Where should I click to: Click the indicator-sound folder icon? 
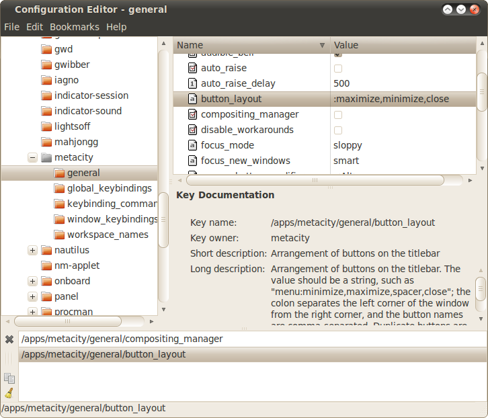46,111
